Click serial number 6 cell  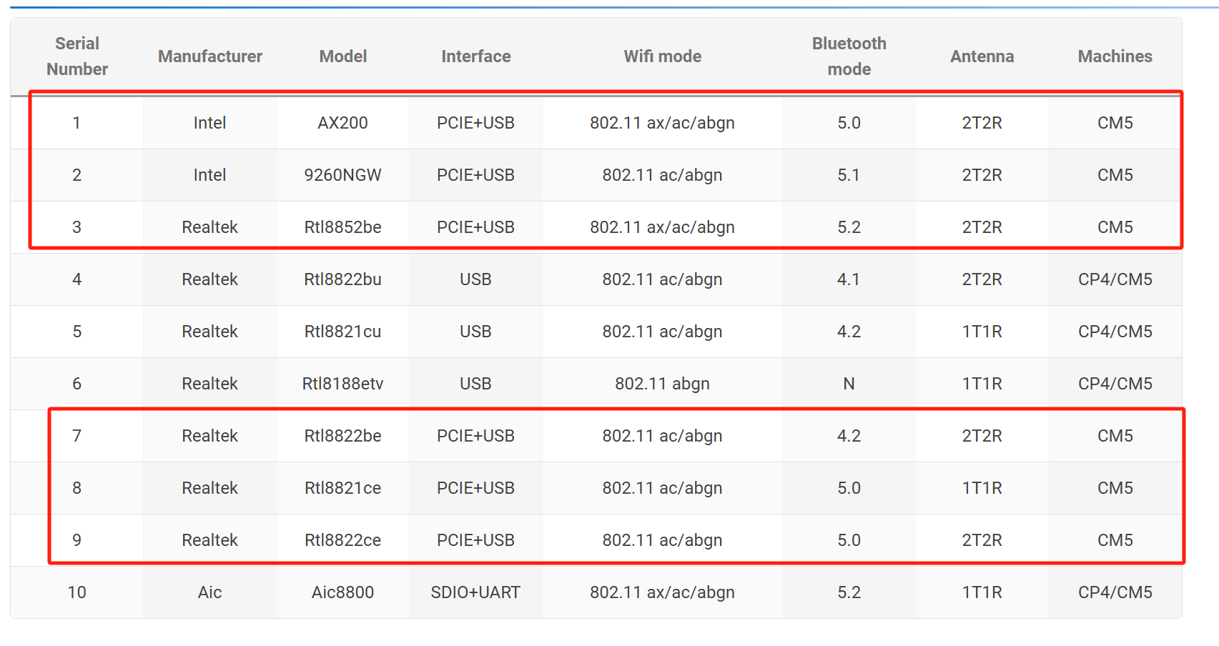pyautogui.click(x=77, y=384)
